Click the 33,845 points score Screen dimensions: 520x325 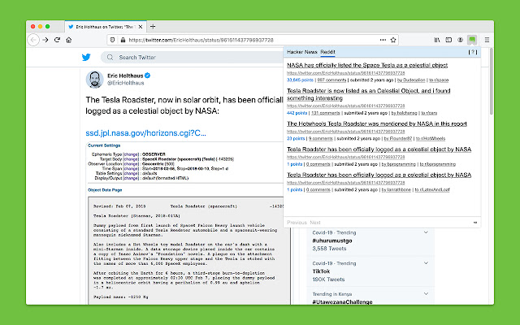pyautogui.click(x=300, y=80)
